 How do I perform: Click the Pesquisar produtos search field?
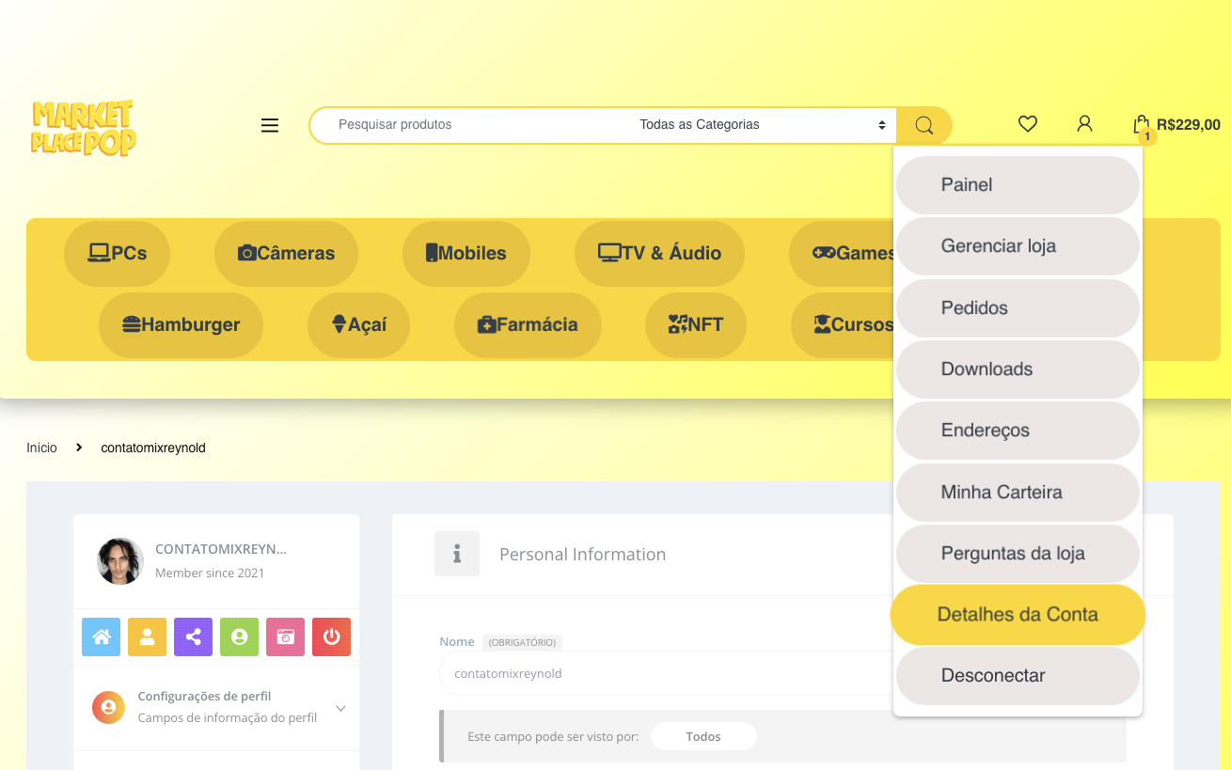[x=470, y=125]
